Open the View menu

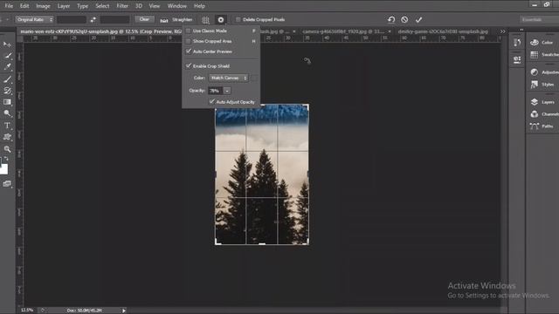tap(155, 6)
